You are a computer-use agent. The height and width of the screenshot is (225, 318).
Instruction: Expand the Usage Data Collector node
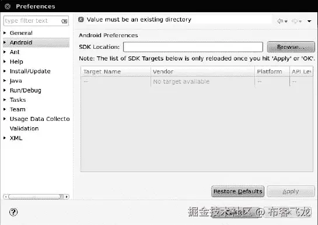pyautogui.click(x=5, y=119)
